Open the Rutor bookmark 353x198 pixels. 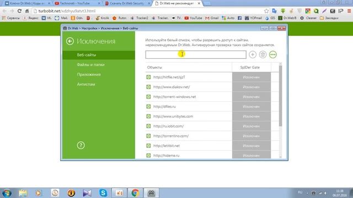click(120, 18)
